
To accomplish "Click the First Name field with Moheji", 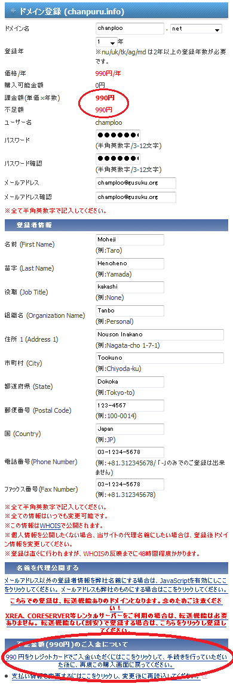I will pos(130,240).
